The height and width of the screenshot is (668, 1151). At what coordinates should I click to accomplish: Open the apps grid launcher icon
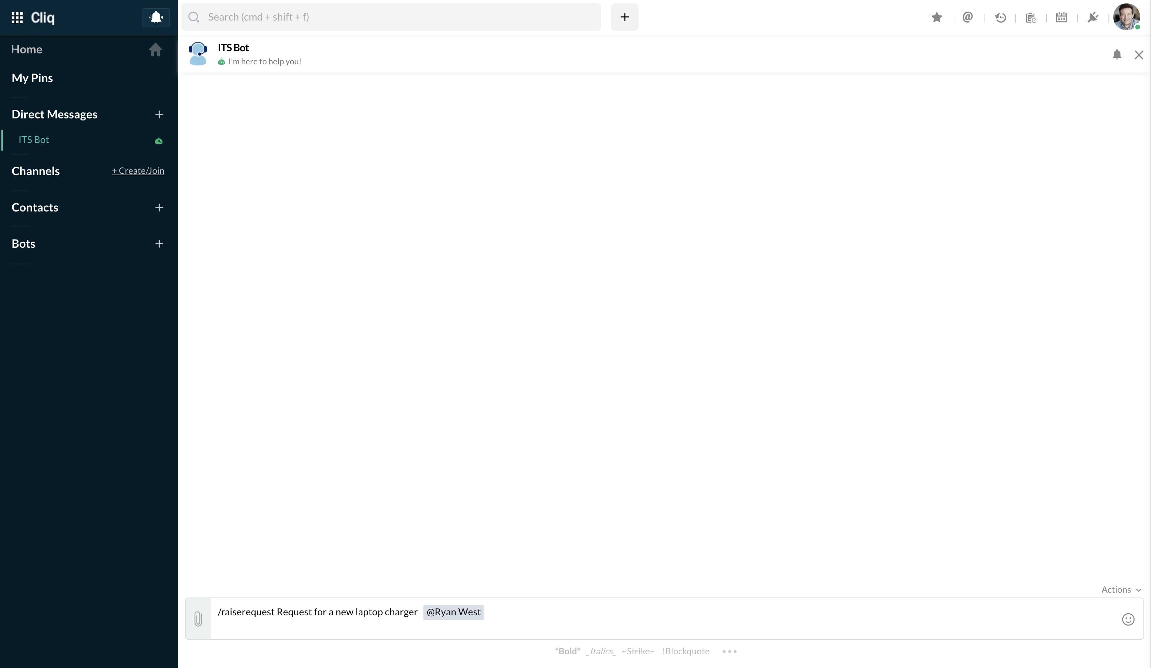click(17, 18)
